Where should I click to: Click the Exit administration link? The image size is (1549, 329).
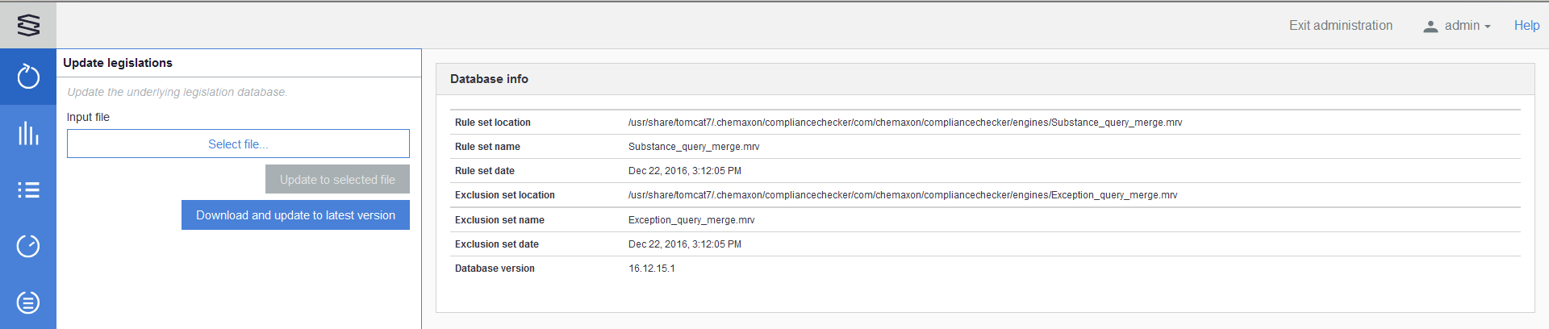[x=1340, y=26]
